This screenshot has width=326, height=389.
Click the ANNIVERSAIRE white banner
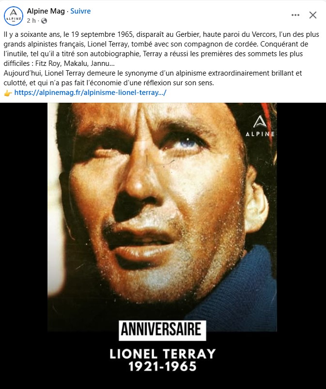162,330
